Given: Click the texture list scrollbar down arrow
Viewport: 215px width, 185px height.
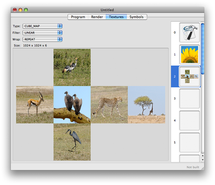Looking at the screenshot, I should [x=203, y=160].
